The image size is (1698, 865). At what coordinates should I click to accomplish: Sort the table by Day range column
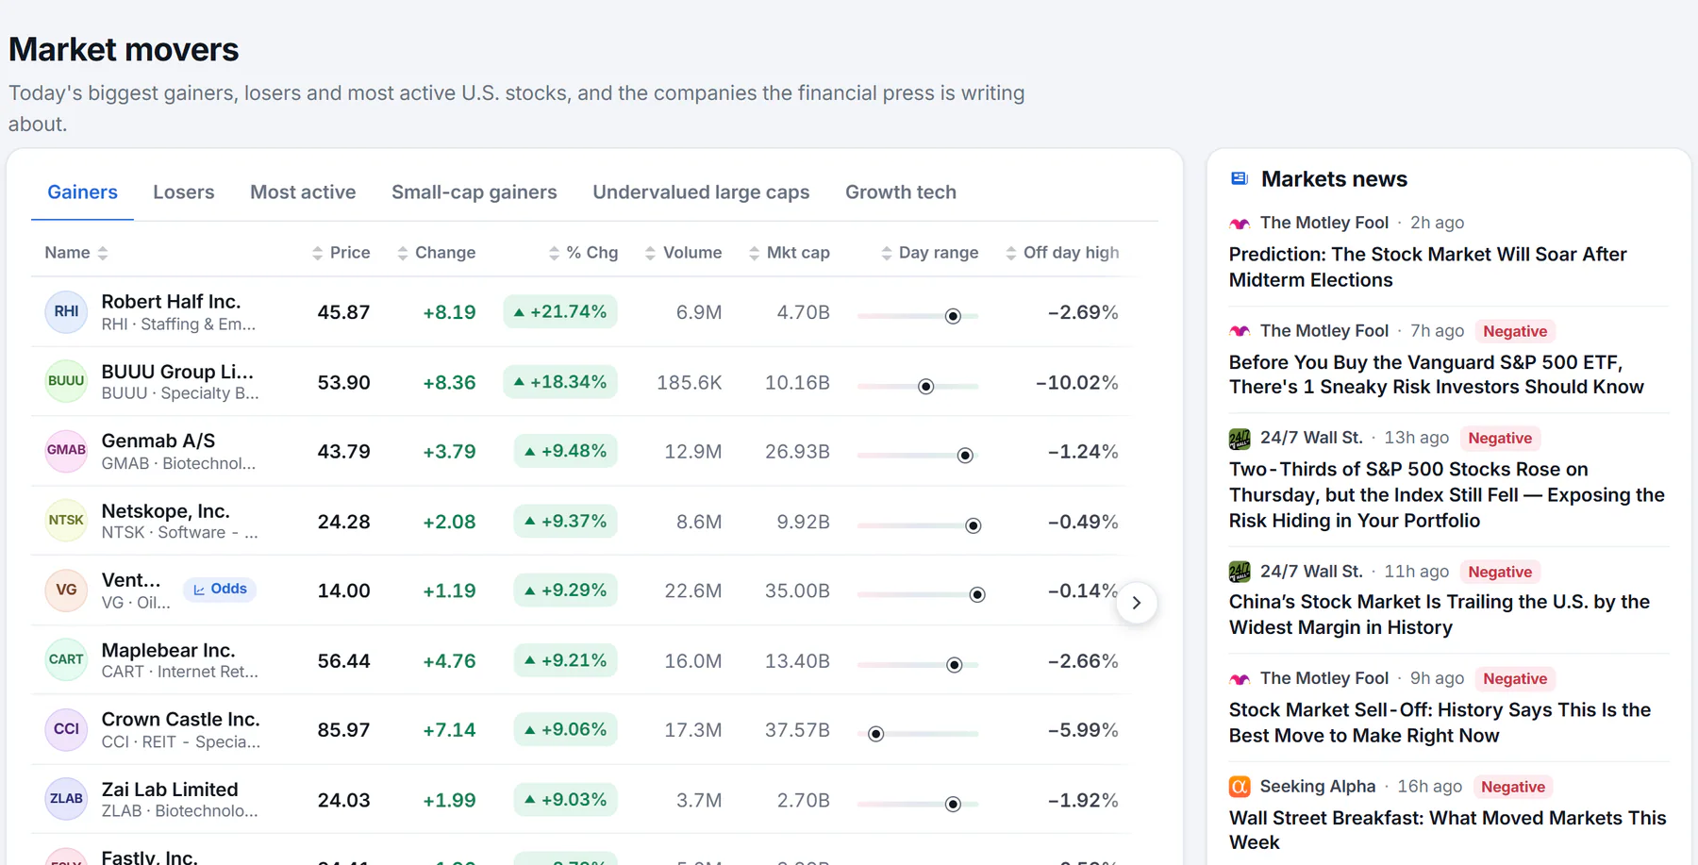pos(929,253)
